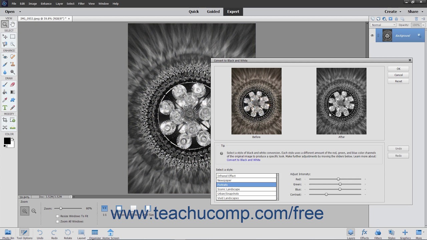Open the adjustment layer dropdown icon
Screen dimensions: 427x240
coord(385,19)
